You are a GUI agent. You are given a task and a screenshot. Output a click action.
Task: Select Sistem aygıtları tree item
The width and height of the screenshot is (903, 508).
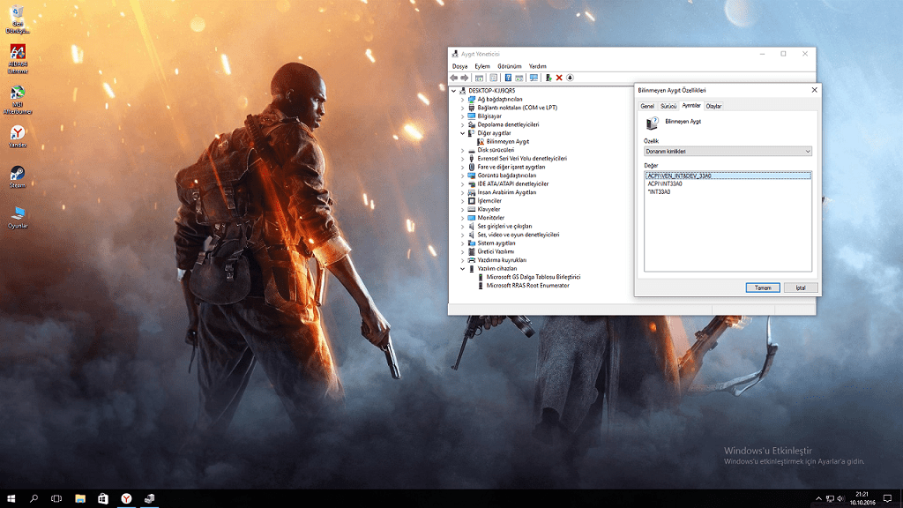[x=496, y=243]
